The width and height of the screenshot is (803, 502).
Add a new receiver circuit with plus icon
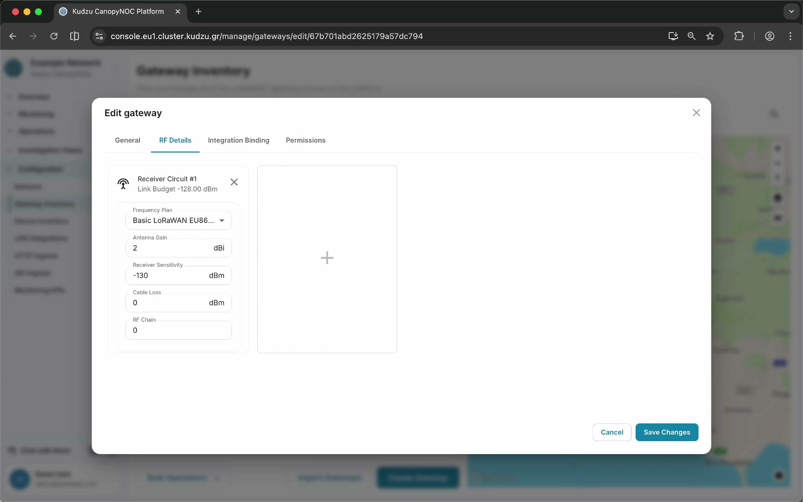(327, 258)
